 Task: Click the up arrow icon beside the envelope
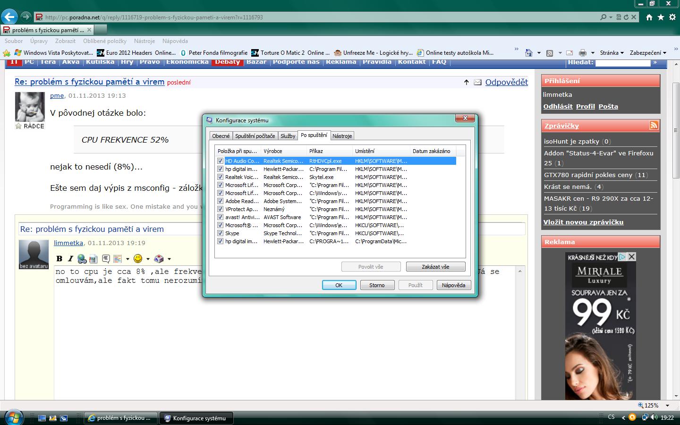(x=467, y=82)
